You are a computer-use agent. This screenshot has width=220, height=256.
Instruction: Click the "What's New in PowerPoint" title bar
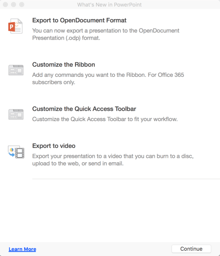109,5
